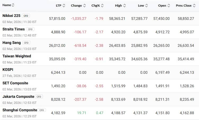Click Hang Seng timestamp 02 Mar, 2026
The image size is (199, 120).
(12, 49)
